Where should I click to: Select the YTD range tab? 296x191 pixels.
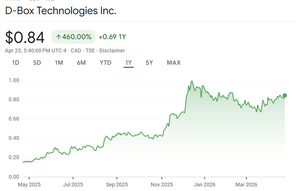click(106, 63)
